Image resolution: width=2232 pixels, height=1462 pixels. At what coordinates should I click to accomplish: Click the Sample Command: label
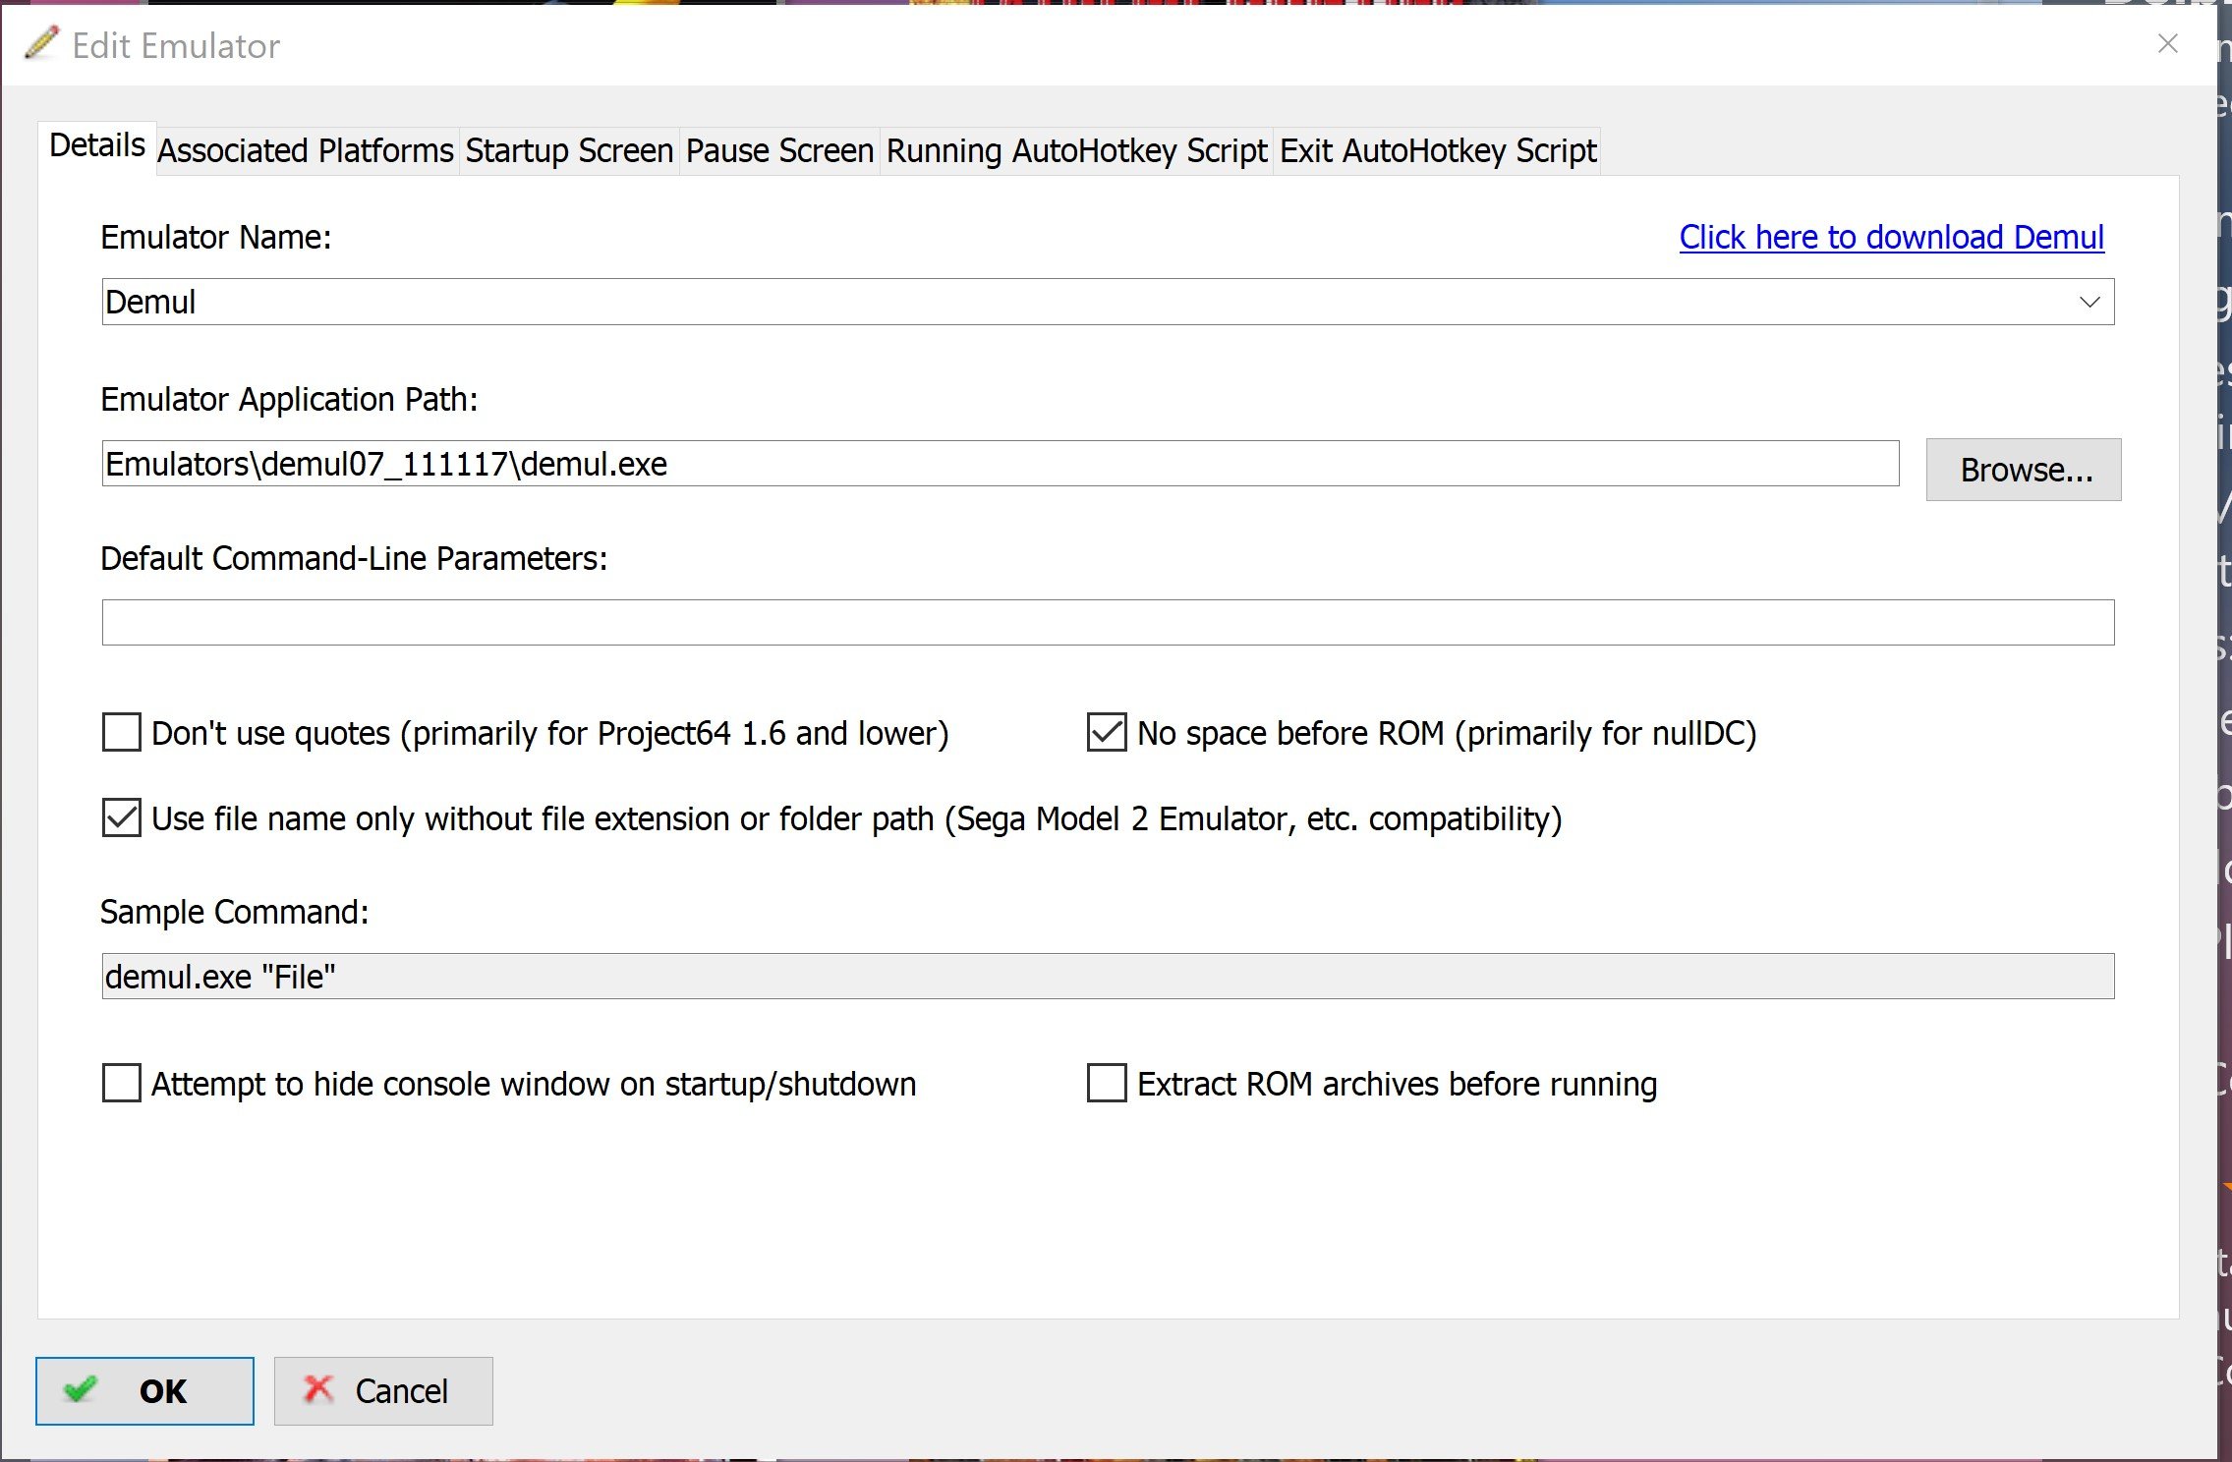(234, 913)
